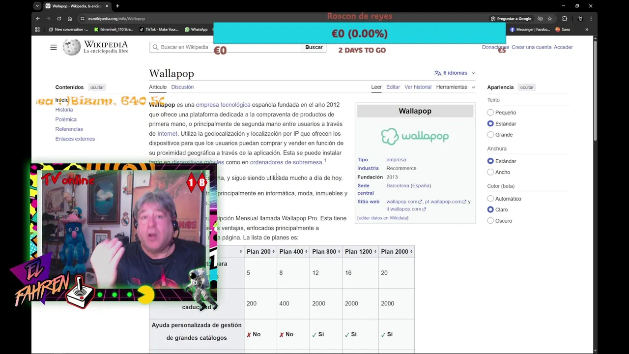Follow the ordenadores de sobremesa link

286,162
